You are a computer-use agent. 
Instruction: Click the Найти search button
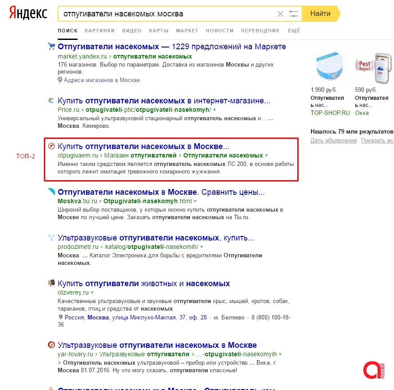pyautogui.click(x=320, y=14)
